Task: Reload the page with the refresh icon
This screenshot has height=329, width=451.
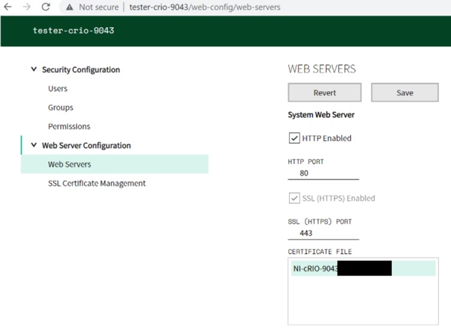Action: click(46, 7)
